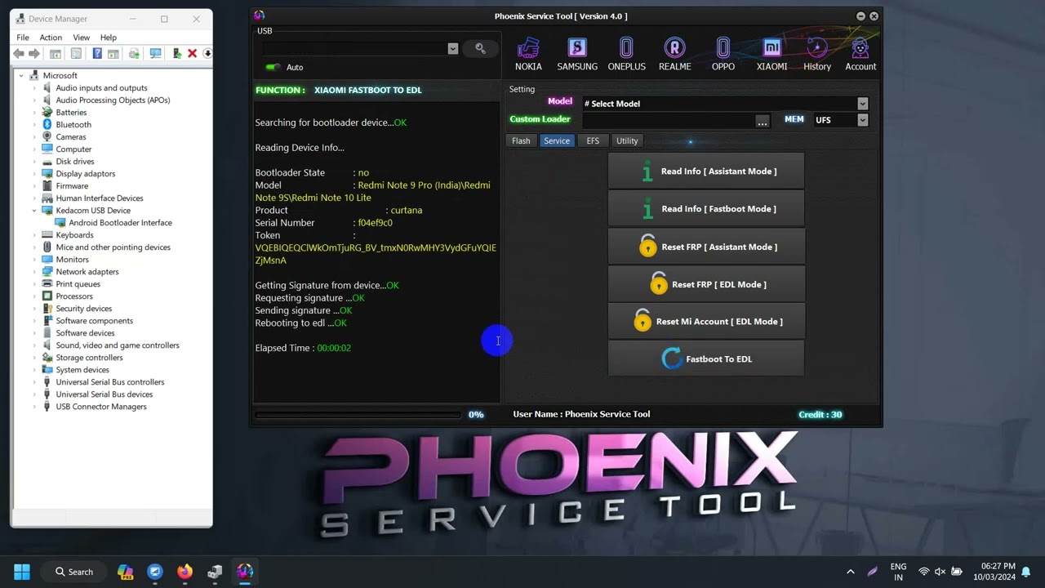Click the taskbar Search box

pos(74,572)
